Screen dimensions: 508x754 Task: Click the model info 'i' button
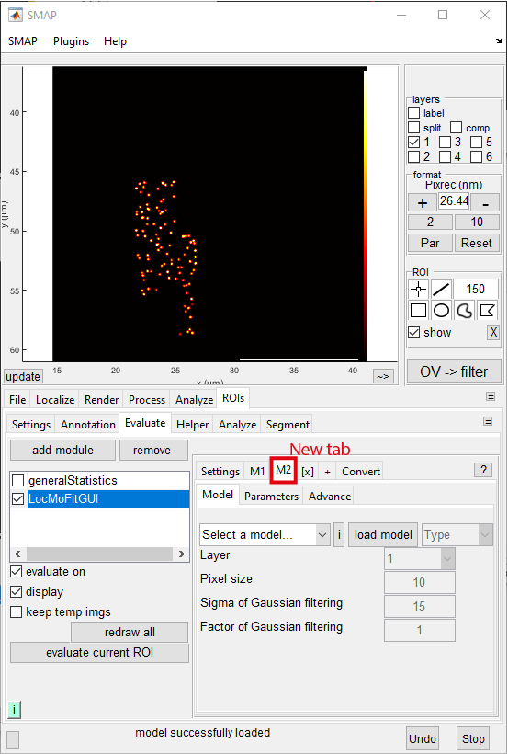coord(339,535)
